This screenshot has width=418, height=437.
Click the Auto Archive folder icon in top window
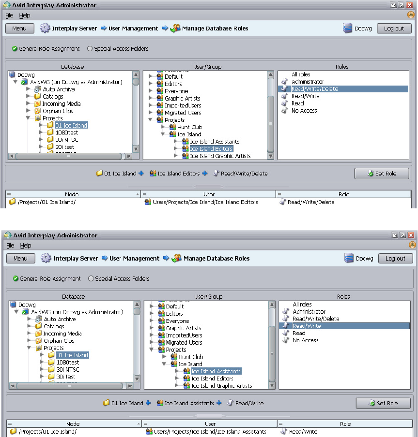pyautogui.click(x=37, y=89)
